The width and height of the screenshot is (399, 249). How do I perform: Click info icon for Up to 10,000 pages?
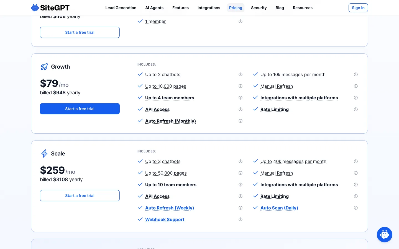pyautogui.click(x=241, y=86)
